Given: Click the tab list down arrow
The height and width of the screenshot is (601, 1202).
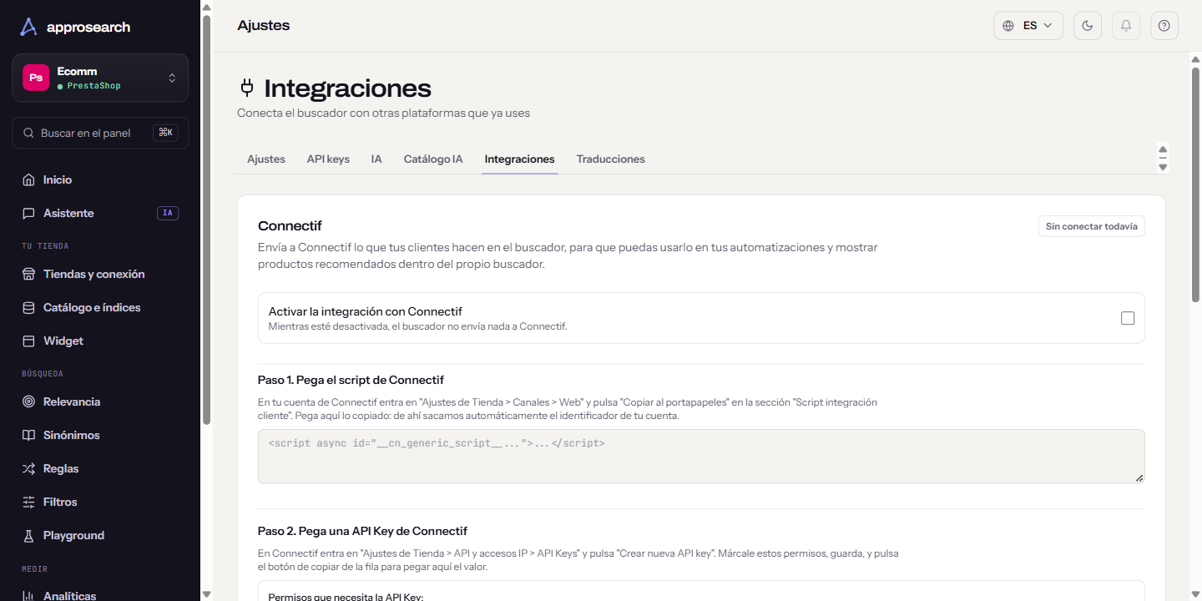Looking at the screenshot, I should click(x=1163, y=167).
